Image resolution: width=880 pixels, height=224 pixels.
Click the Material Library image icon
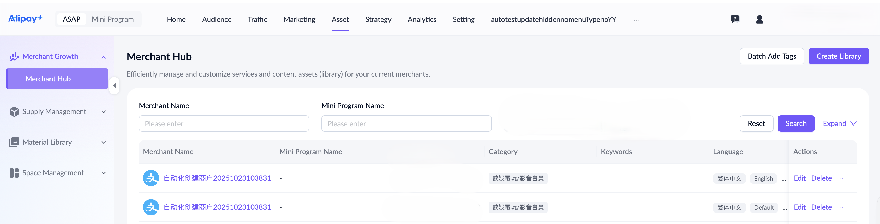pos(14,142)
